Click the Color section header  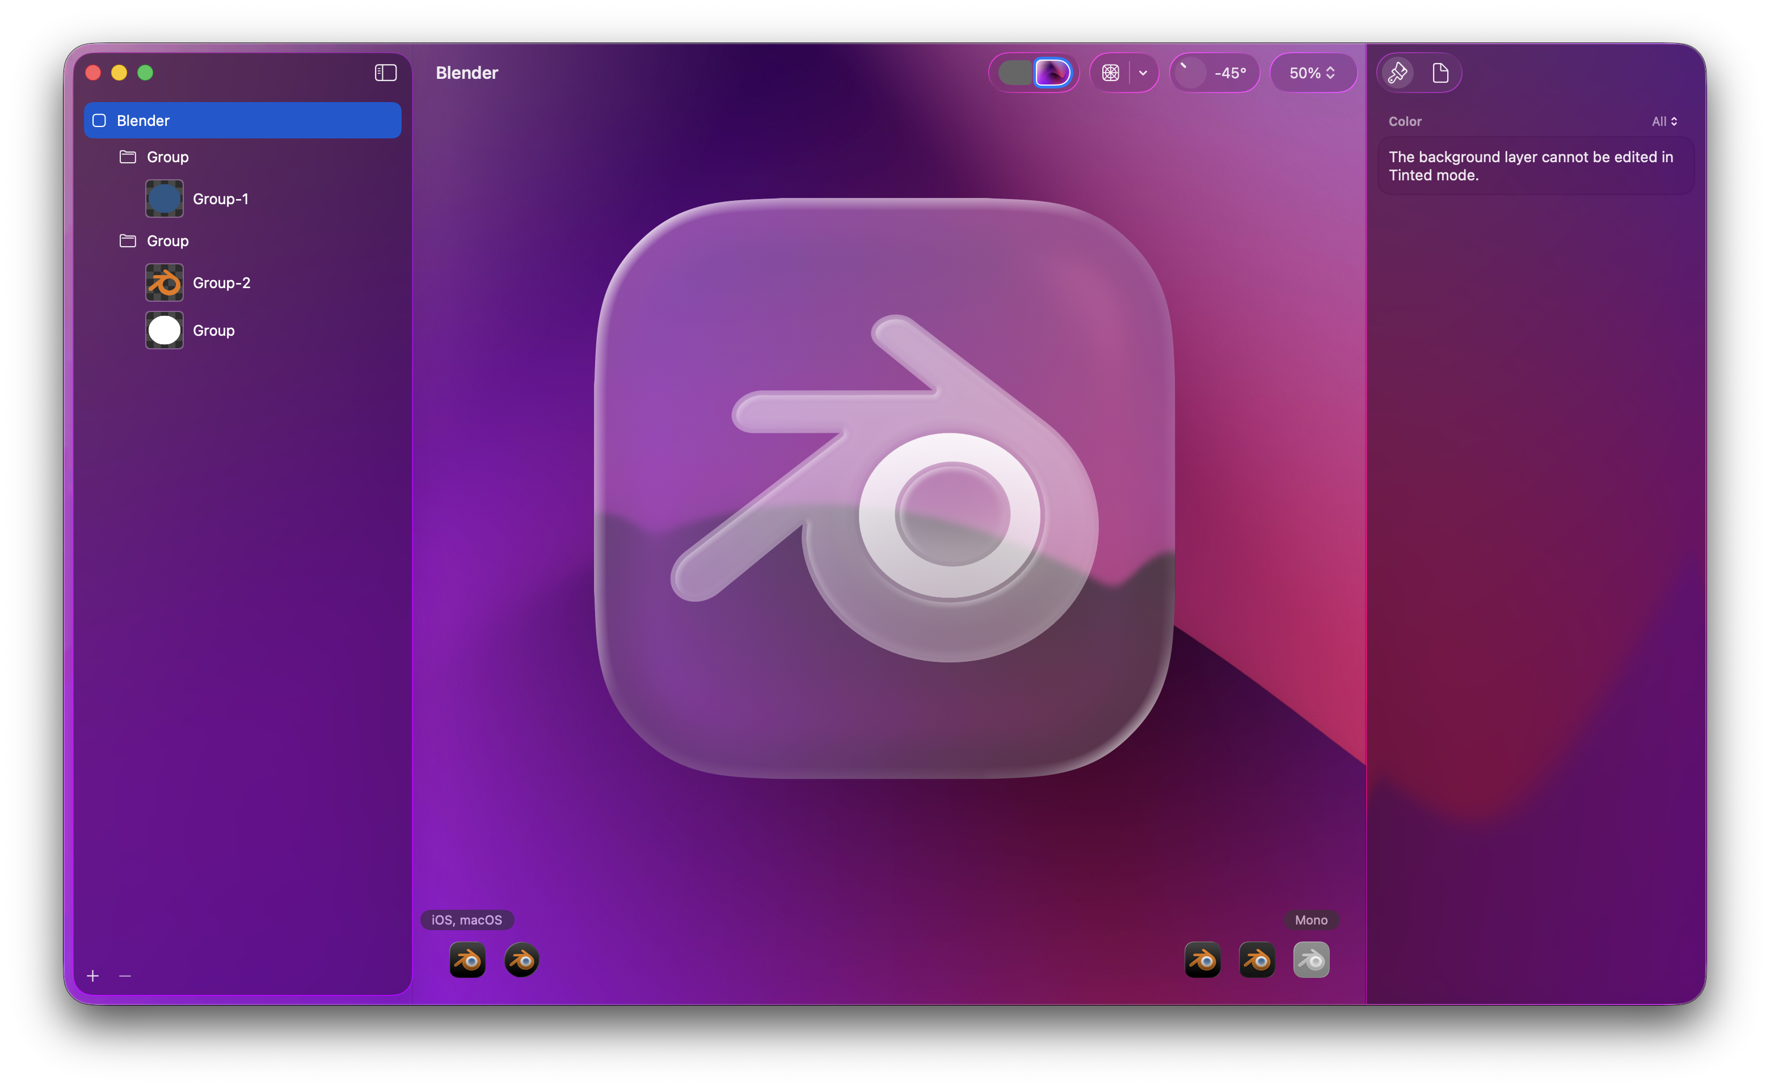1405,122
